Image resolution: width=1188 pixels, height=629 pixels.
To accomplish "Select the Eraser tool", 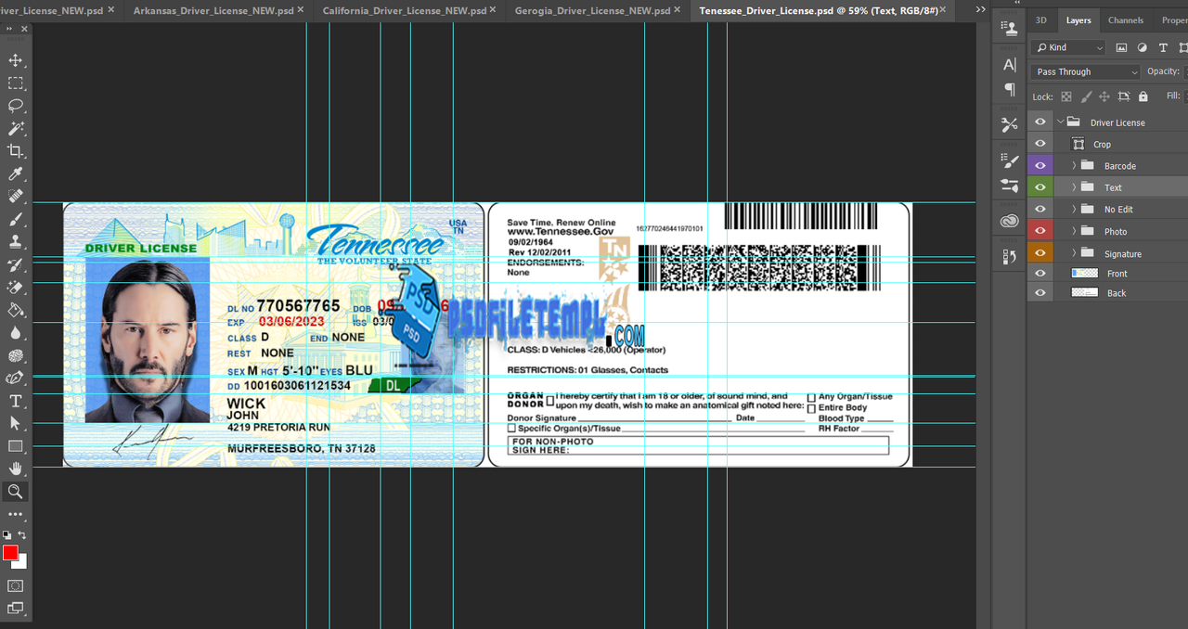I will pyautogui.click(x=16, y=288).
